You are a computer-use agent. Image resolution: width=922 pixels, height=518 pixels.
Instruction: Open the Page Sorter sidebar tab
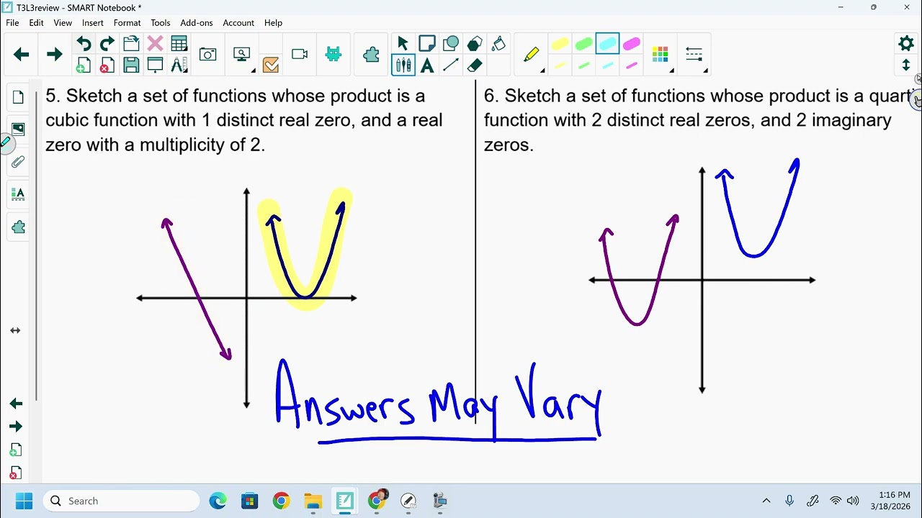tap(18, 97)
